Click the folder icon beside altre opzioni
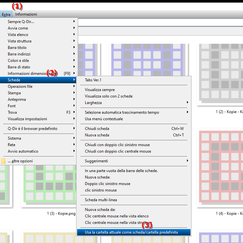This screenshot has width=243, height=243. click(x=3, y=161)
